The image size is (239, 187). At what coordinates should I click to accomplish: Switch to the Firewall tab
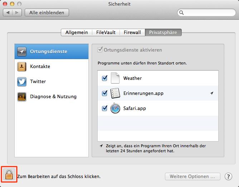click(x=132, y=32)
